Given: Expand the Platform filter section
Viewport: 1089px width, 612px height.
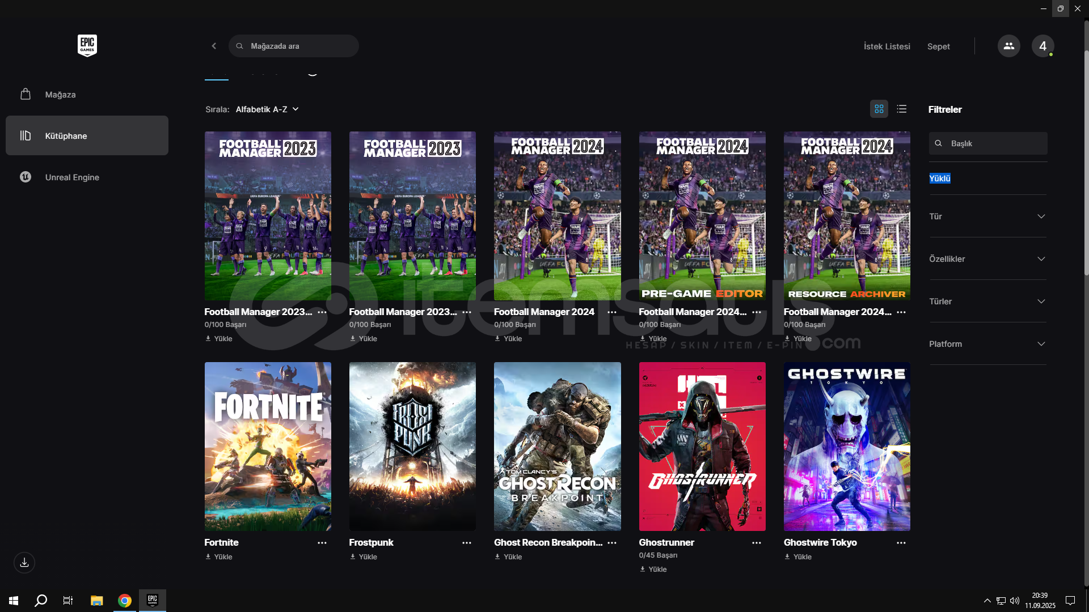Looking at the screenshot, I should tap(987, 344).
